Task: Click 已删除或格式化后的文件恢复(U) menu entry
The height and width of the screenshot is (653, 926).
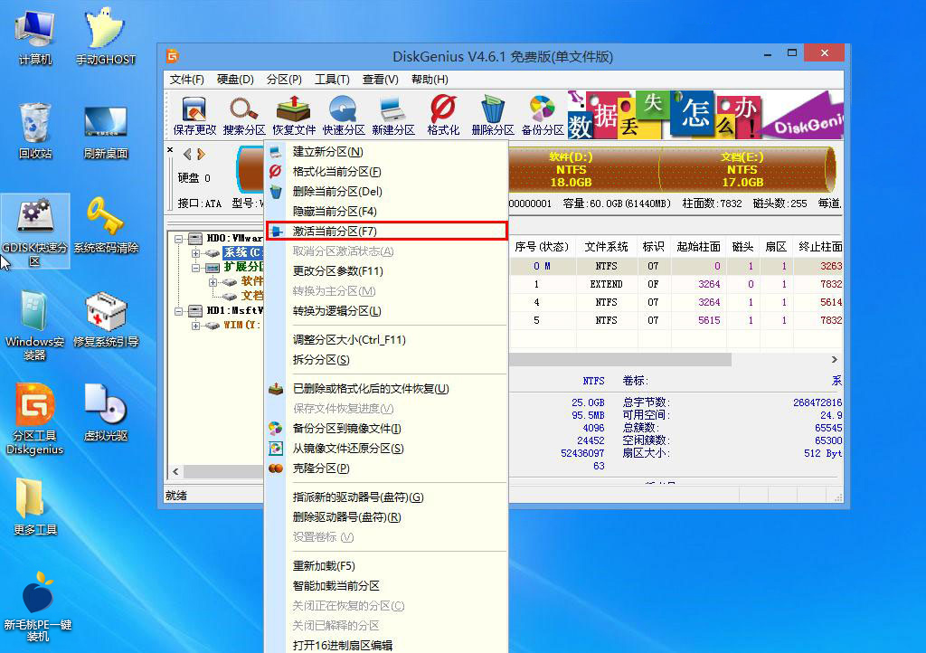Action: pos(387,389)
